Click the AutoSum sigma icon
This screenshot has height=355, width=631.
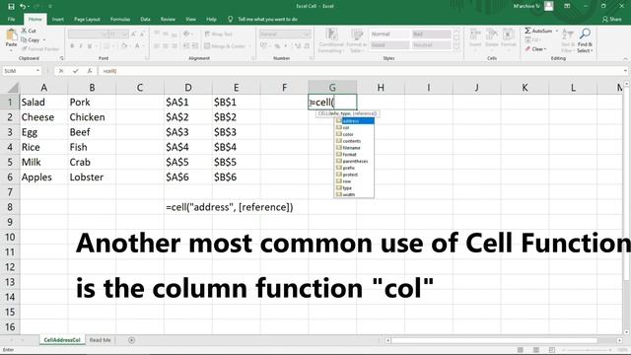click(527, 31)
